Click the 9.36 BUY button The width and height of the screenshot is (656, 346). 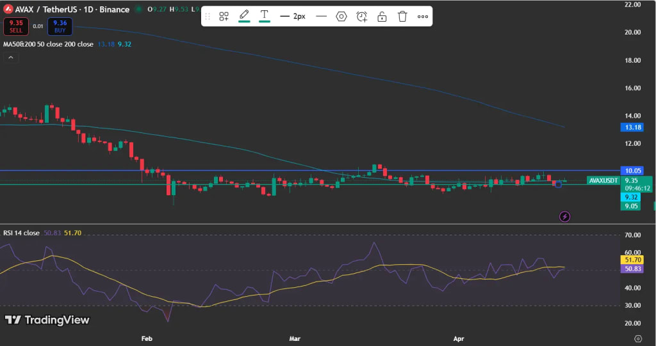click(60, 26)
